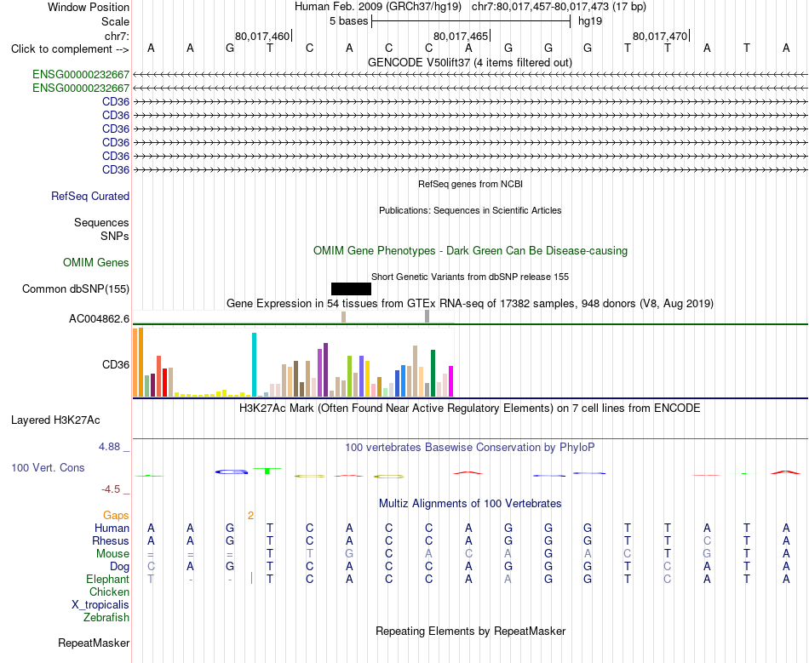This screenshot has height=663, width=809.
Task: Click 'Publications: Sequences in Scientific Articles' title
Action: 470,210
